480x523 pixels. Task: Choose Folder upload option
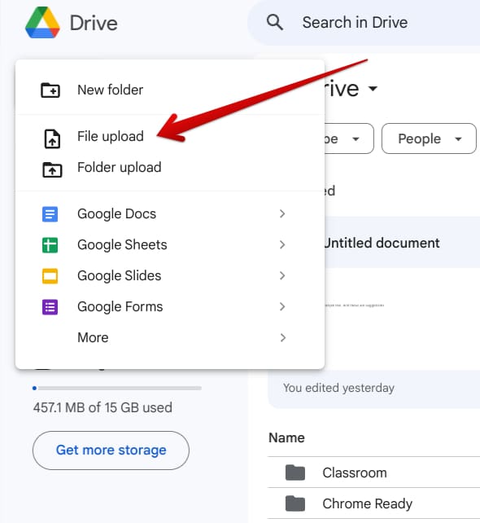pyautogui.click(x=170, y=168)
